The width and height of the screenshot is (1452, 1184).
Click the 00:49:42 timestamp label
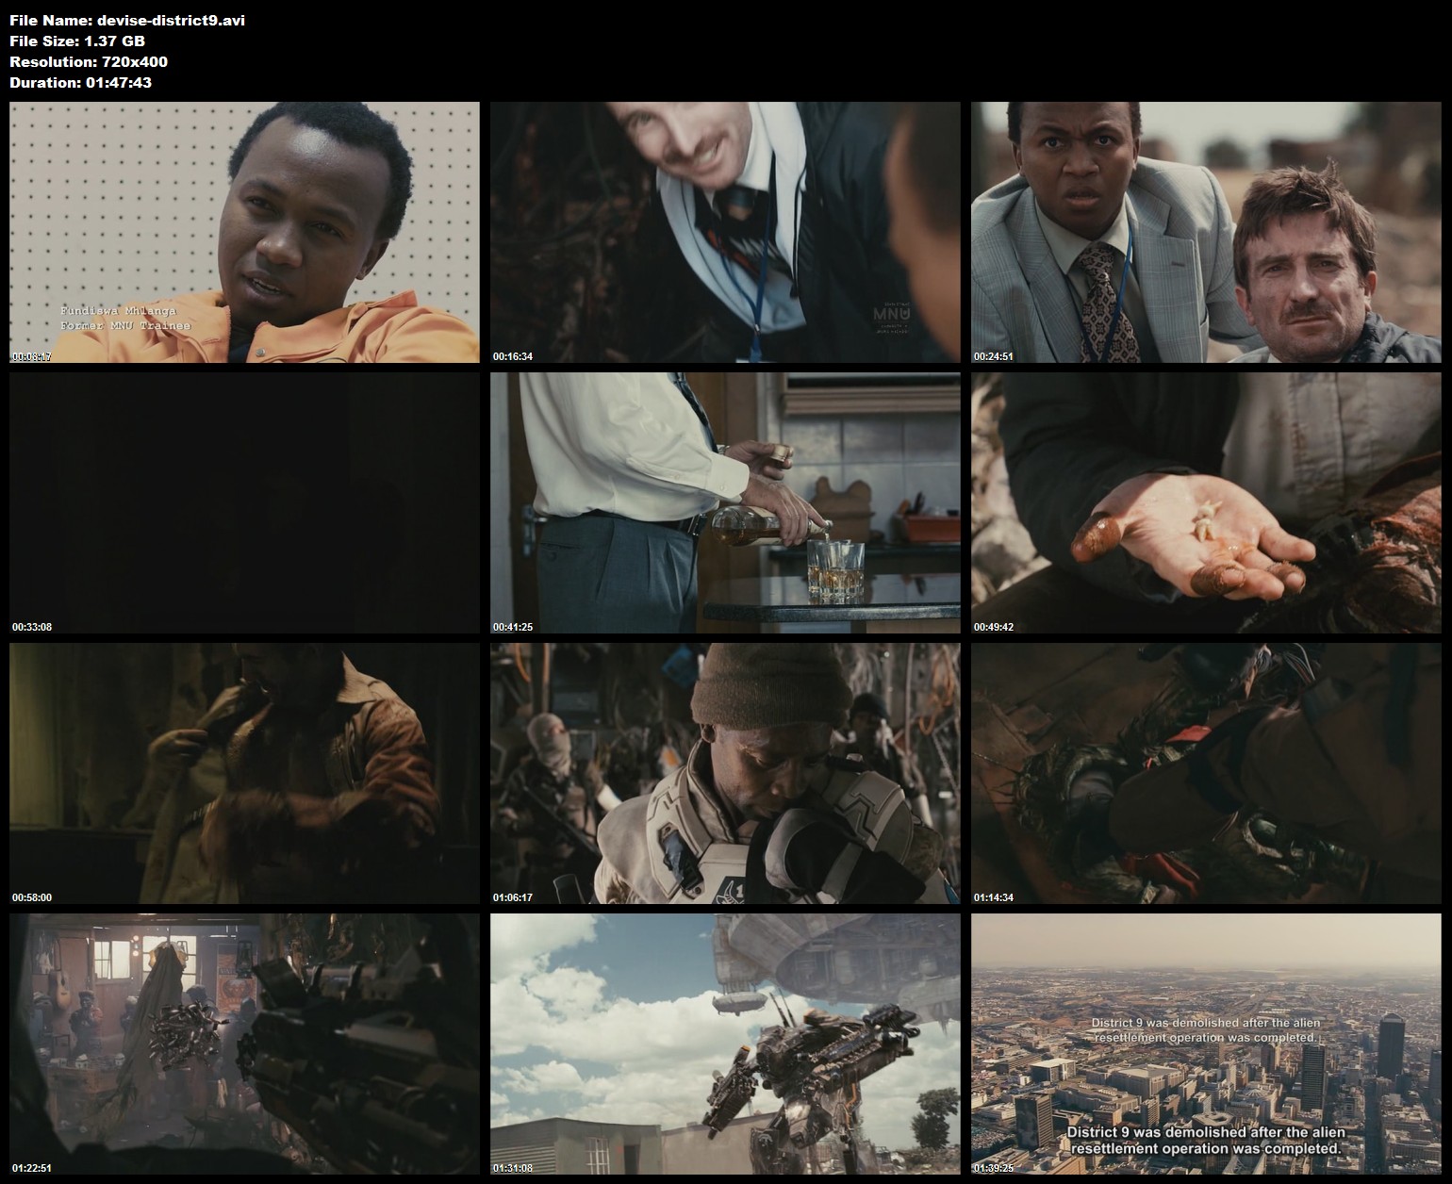(x=994, y=627)
